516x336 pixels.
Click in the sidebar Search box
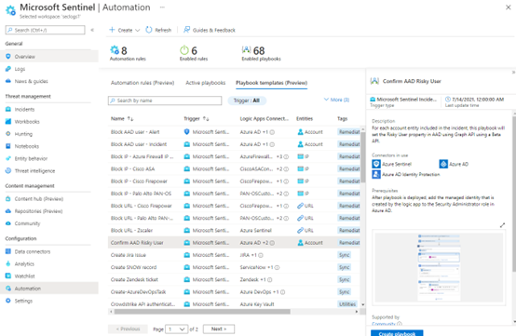tap(45, 30)
